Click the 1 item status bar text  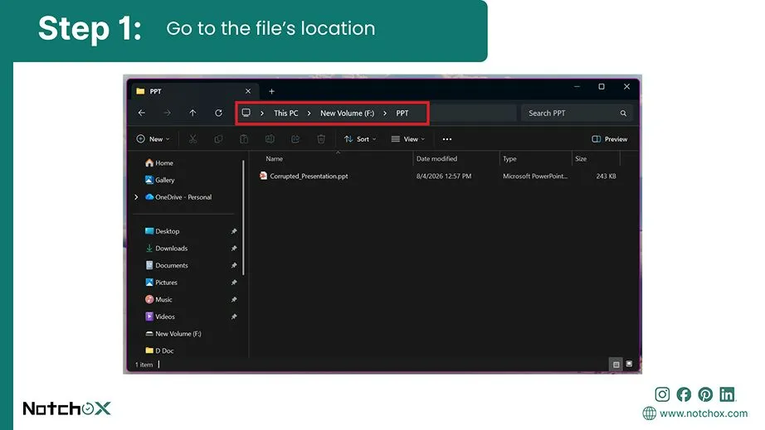pos(144,365)
